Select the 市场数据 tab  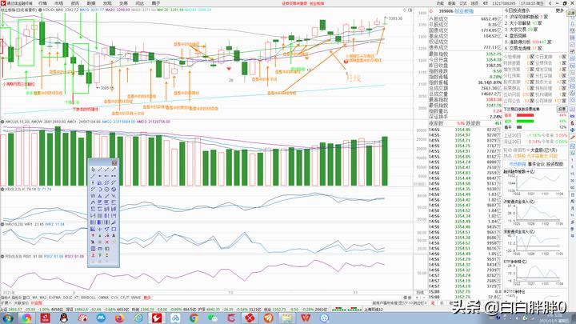pos(518,164)
